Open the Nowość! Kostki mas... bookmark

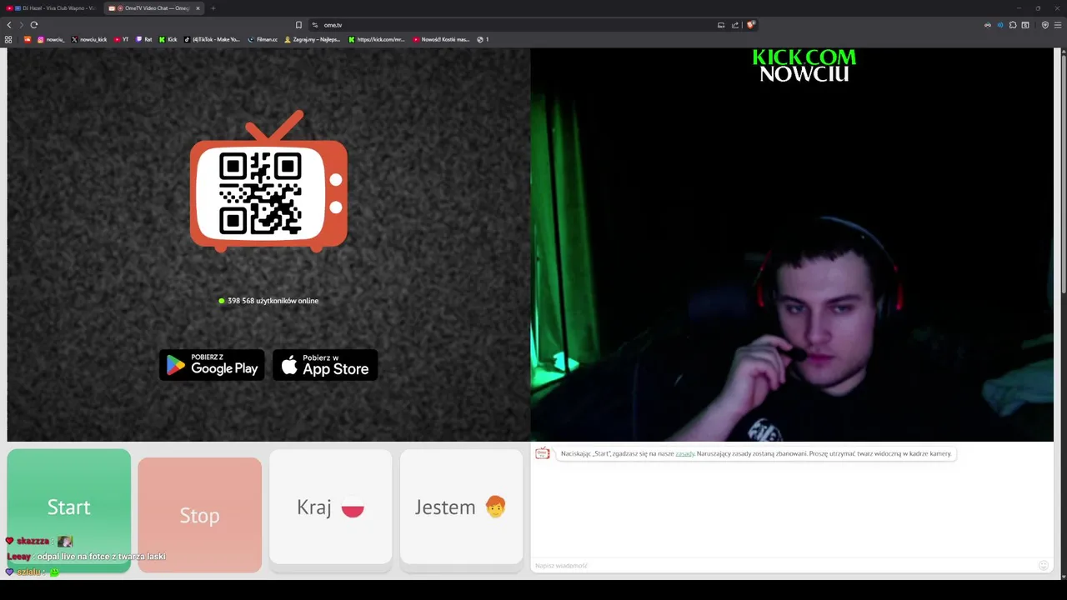pyautogui.click(x=442, y=39)
